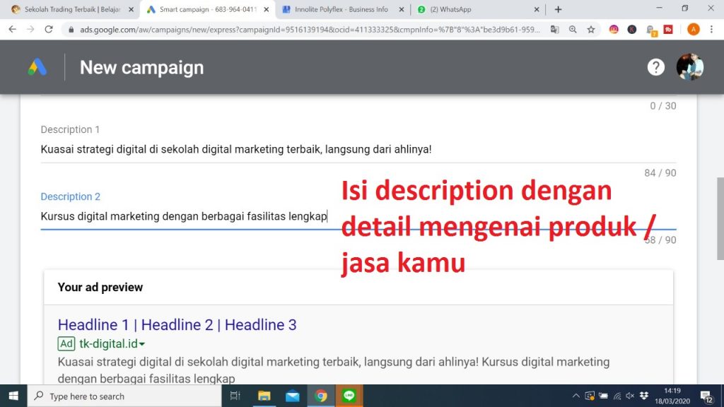
Task: Click the ad preview headline link
Action: 177,325
